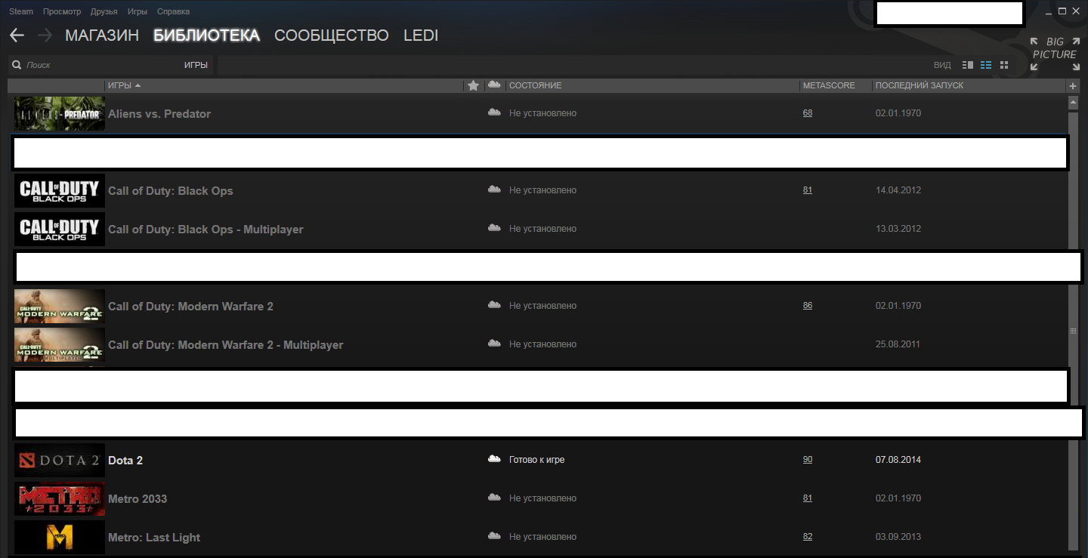Select Modern Warfare 2 - Multiplayer thumbnail
The height and width of the screenshot is (558, 1088).
click(x=60, y=344)
